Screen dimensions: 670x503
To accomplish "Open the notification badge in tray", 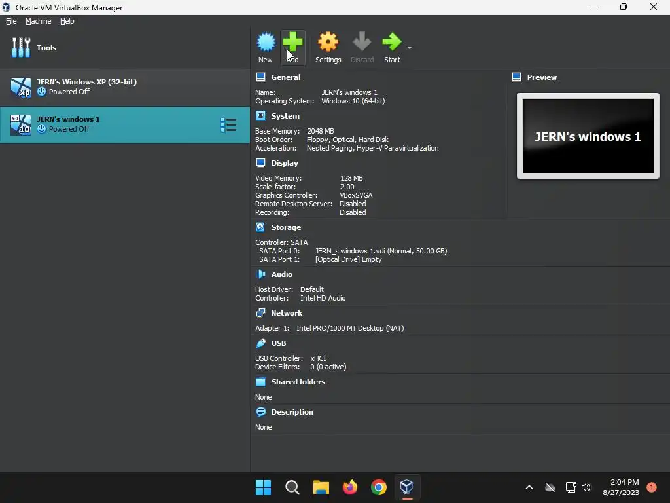I will 651,487.
